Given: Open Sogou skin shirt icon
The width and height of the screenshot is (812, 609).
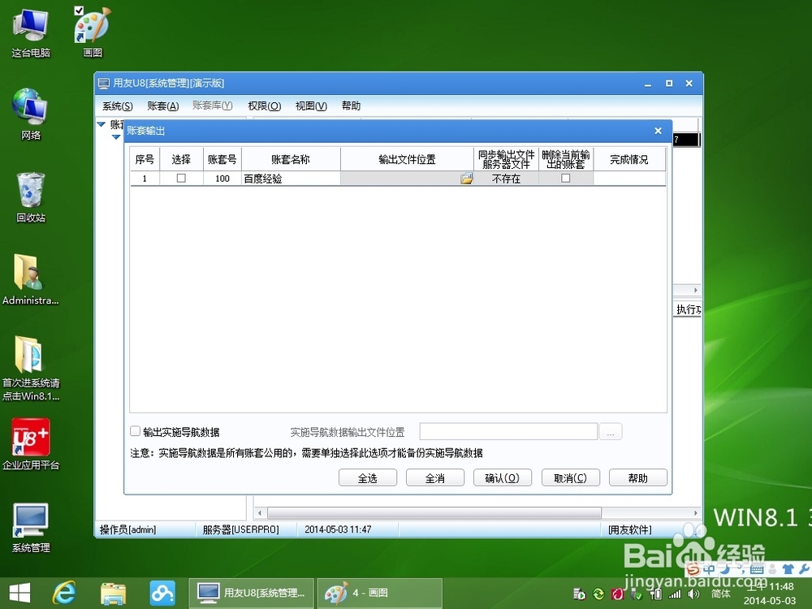Looking at the screenshot, I should click(788, 570).
